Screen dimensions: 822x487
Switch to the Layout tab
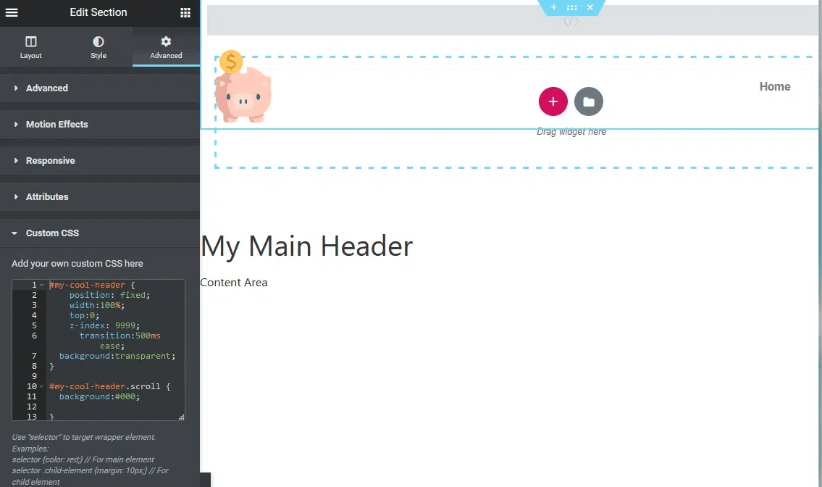(30, 46)
